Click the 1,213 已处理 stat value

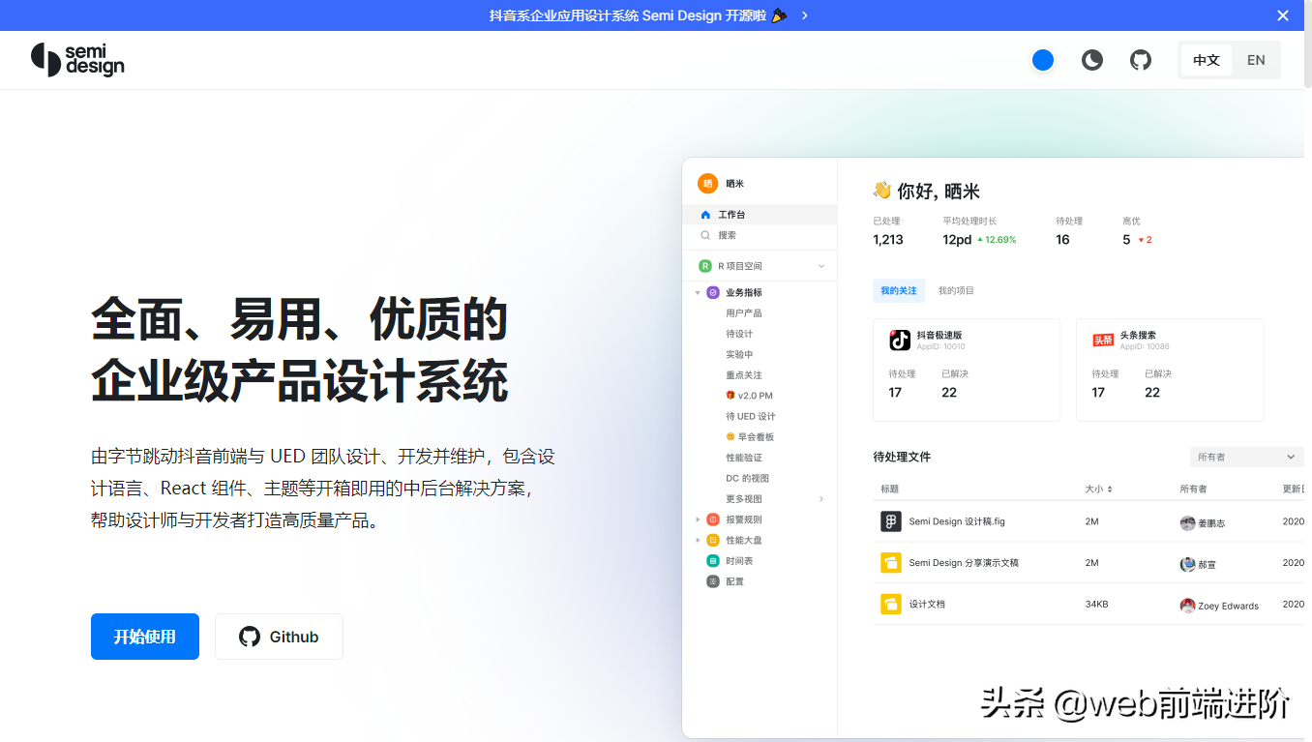(x=888, y=240)
